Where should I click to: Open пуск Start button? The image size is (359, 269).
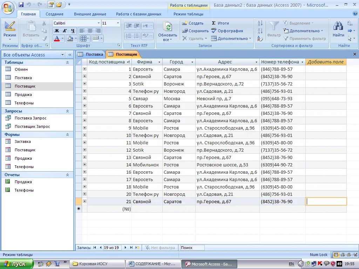click(x=16, y=264)
